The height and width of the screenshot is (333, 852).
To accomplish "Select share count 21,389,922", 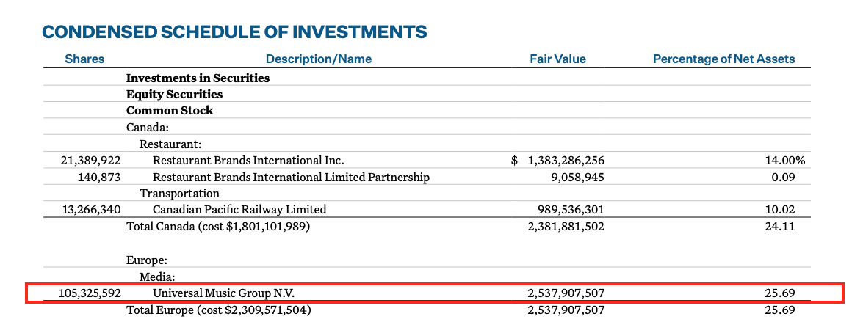I will 92,160.
